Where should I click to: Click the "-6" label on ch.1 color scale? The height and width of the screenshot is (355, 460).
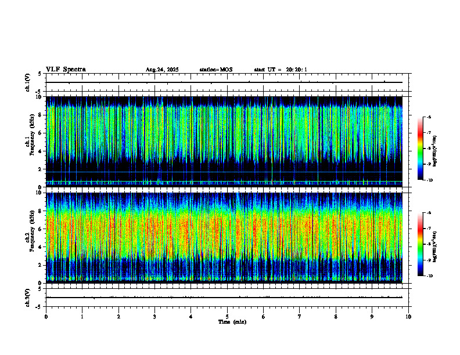point(429,117)
